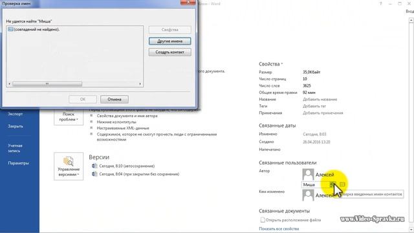Click Добавить название field
The width and height of the screenshot is (414, 233).
pos(320,99)
